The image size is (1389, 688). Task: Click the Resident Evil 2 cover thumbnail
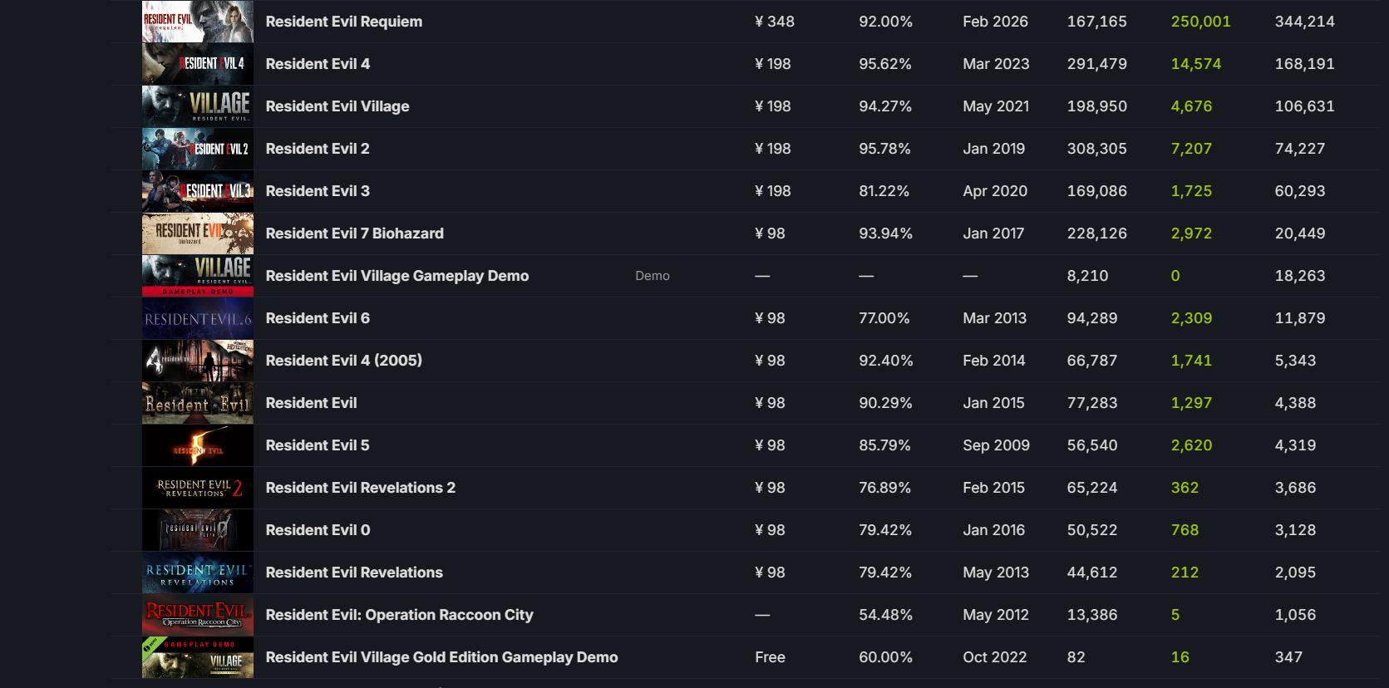pos(198,149)
